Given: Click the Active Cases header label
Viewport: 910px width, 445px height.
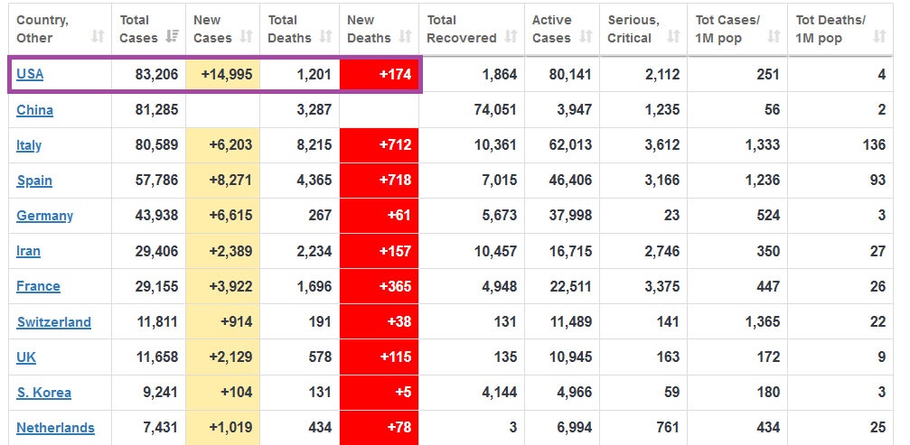Looking at the screenshot, I should pos(552,29).
